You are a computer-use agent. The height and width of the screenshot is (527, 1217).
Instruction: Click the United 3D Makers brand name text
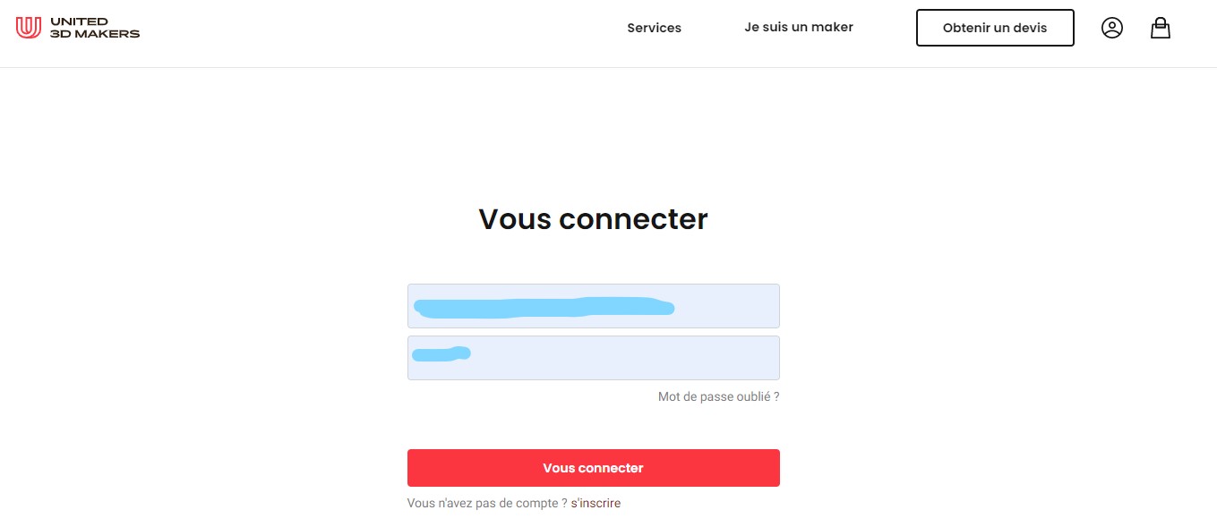point(94,28)
